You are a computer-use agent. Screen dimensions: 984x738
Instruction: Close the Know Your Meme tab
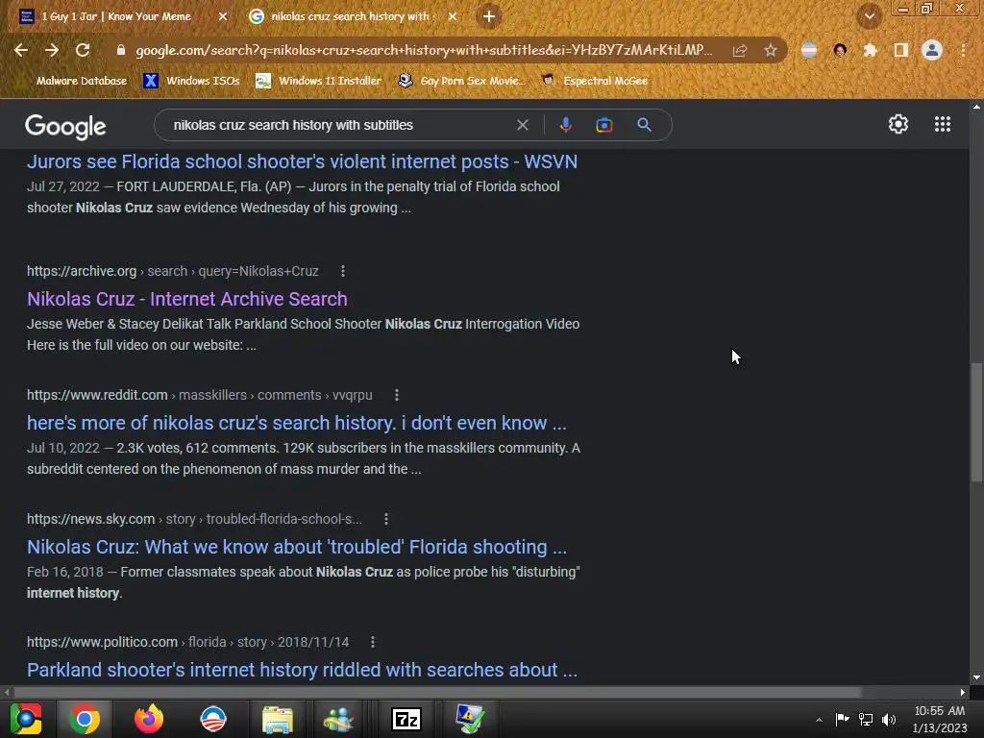tap(223, 16)
